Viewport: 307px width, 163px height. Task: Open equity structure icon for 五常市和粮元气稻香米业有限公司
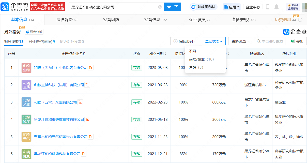91,137
